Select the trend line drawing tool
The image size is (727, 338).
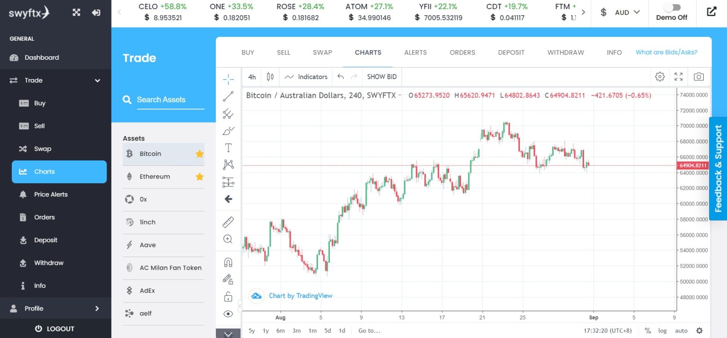[x=228, y=97]
